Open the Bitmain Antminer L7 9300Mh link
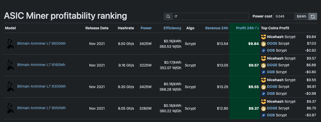Screen dimensions: 321x122 coord(41,86)
